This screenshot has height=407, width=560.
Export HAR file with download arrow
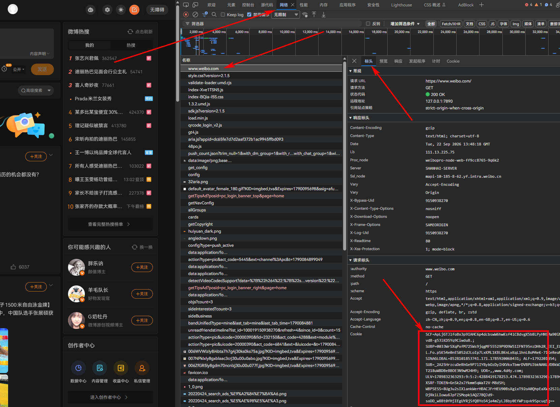tap(324, 14)
